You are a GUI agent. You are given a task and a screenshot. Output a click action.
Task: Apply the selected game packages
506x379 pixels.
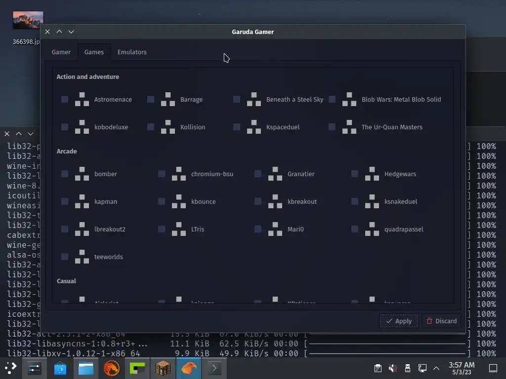[399, 321]
